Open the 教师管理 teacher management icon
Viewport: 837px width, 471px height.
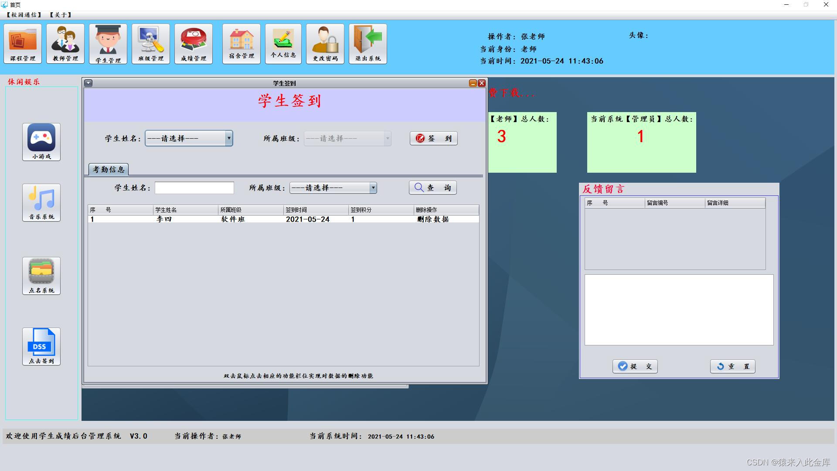pos(65,44)
